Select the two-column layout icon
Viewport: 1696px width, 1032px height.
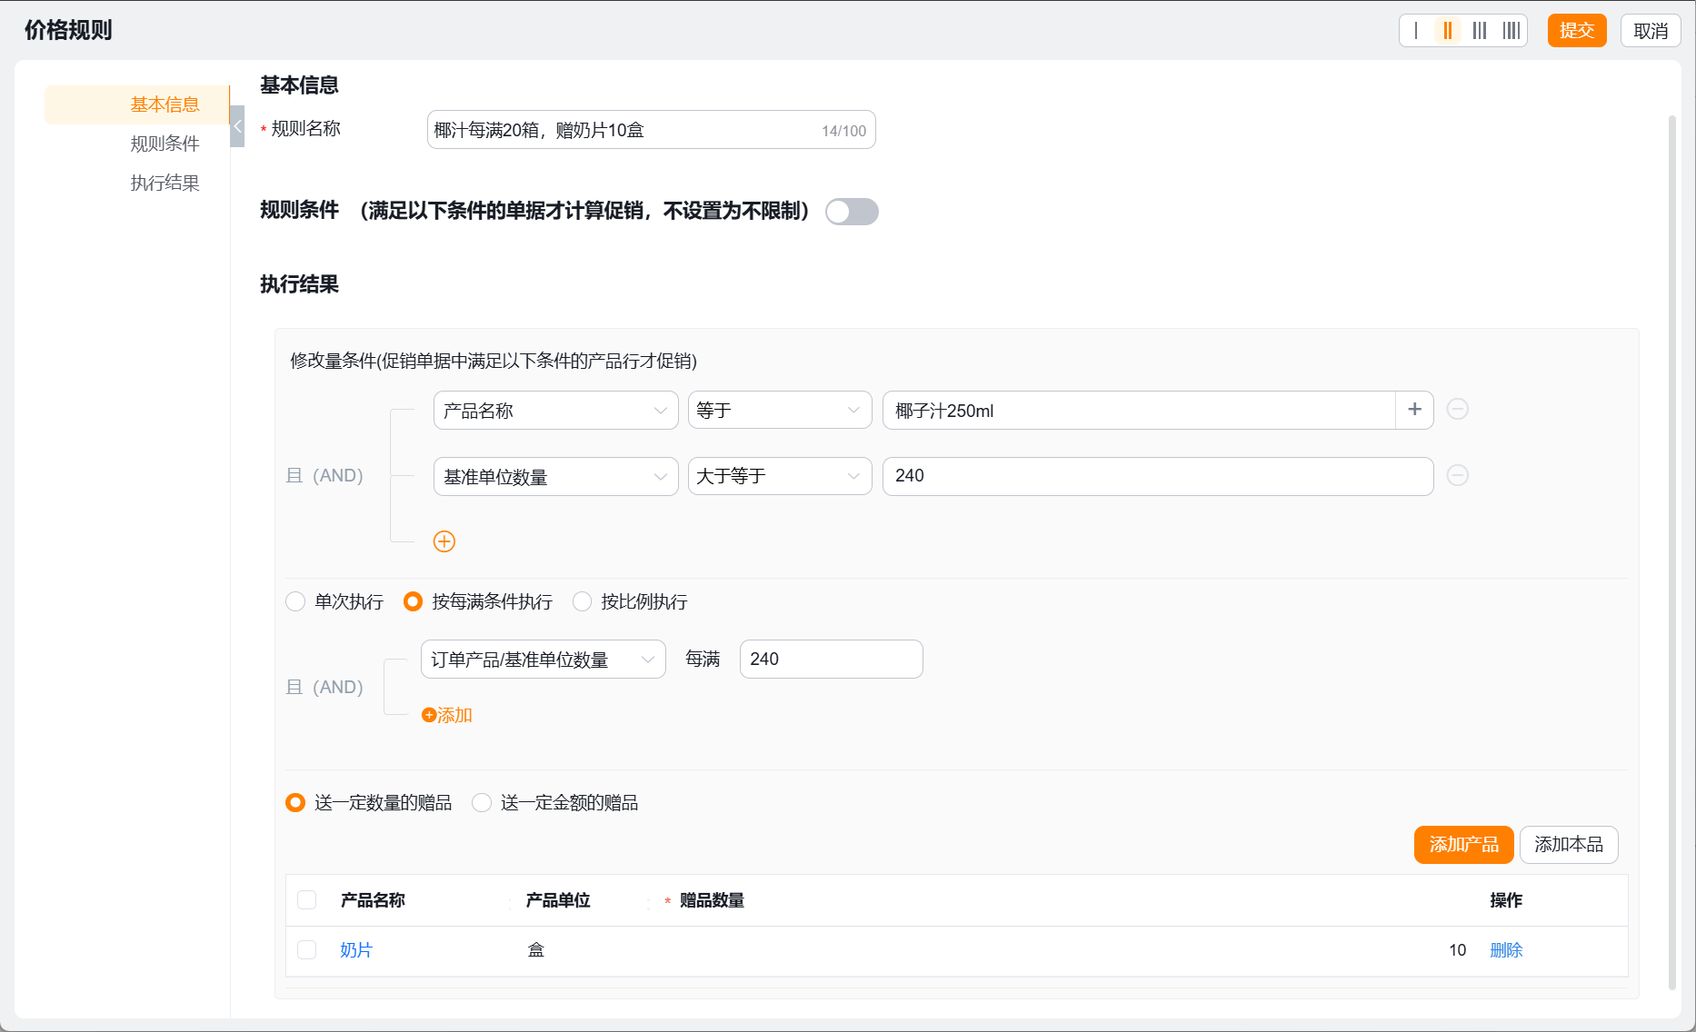pos(1448,31)
